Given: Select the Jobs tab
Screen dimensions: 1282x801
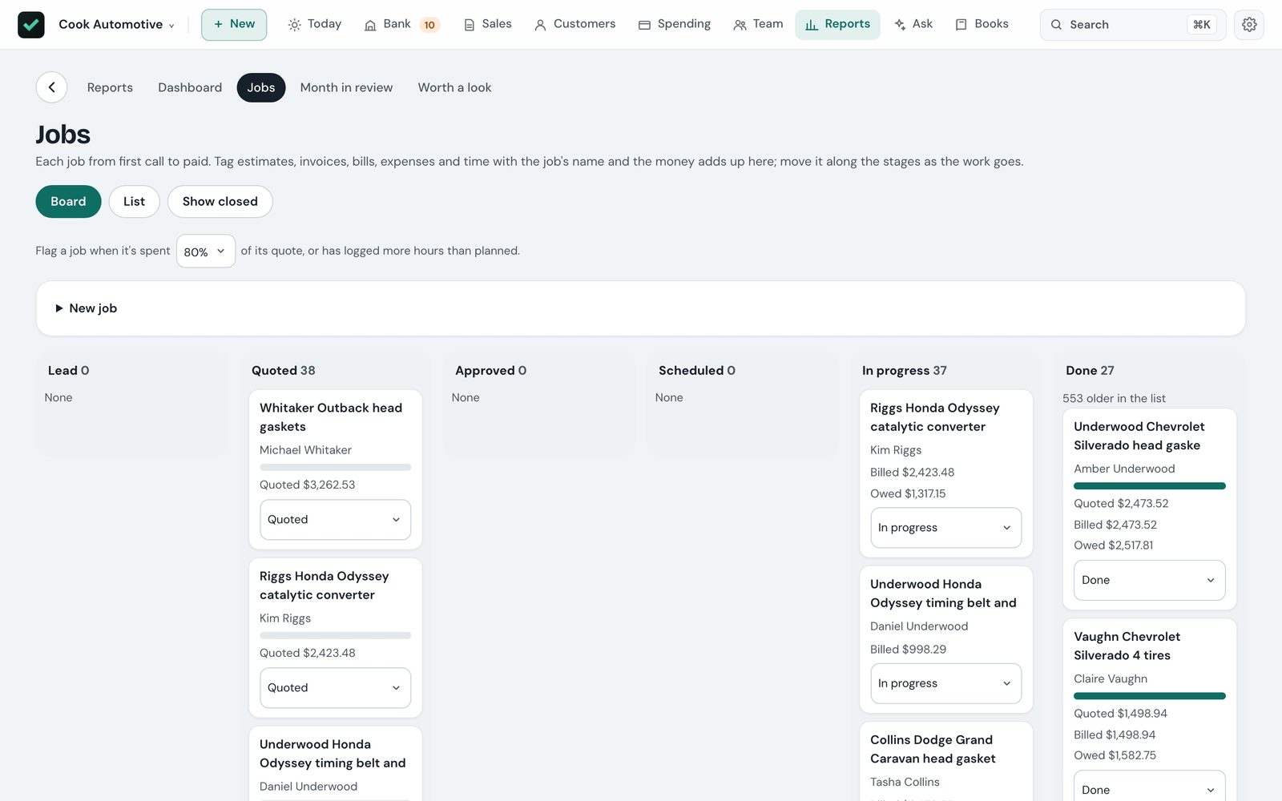Looking at the screenshot, I should (x=261, y=87).
